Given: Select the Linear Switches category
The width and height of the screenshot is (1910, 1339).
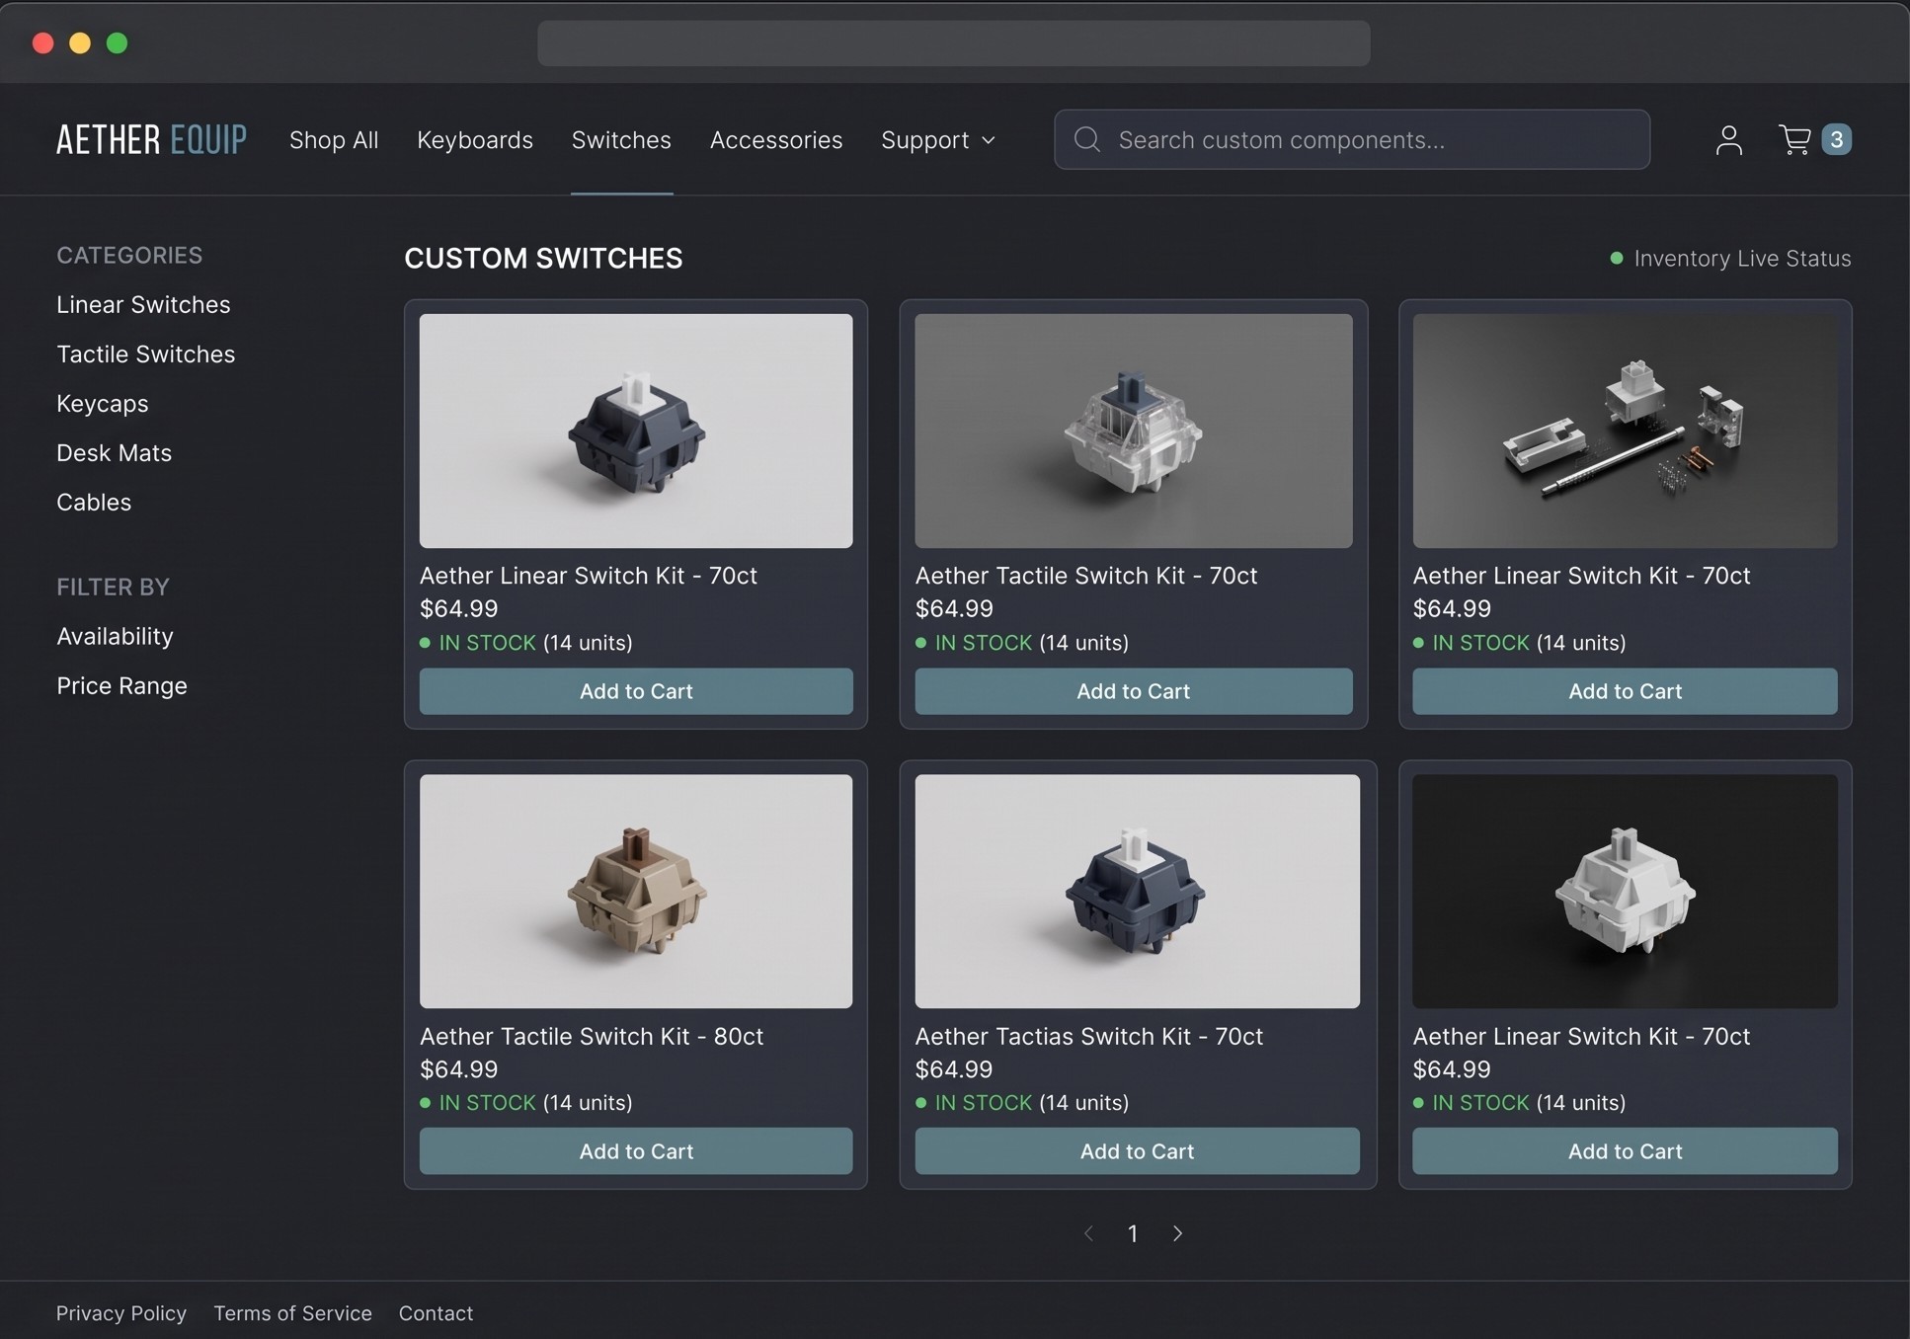Looking at the screenshot, I should coord(143,304).
